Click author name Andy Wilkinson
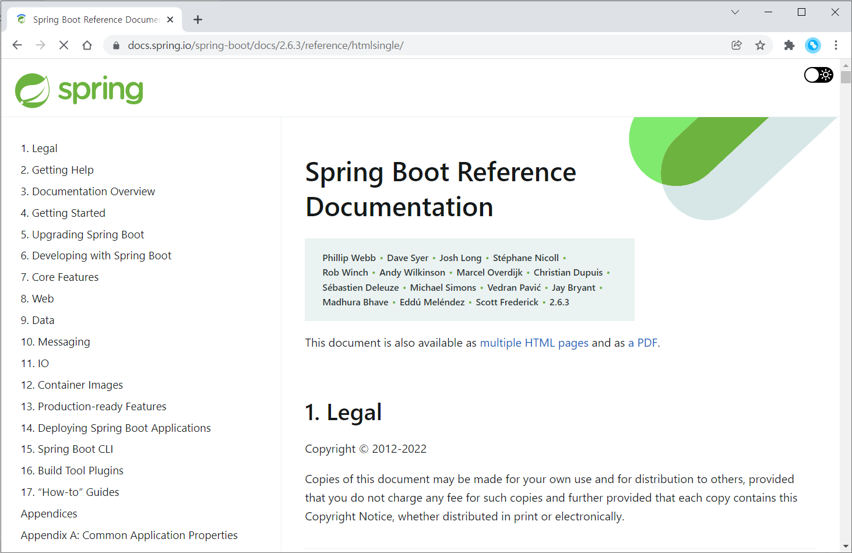 point(412,272)
